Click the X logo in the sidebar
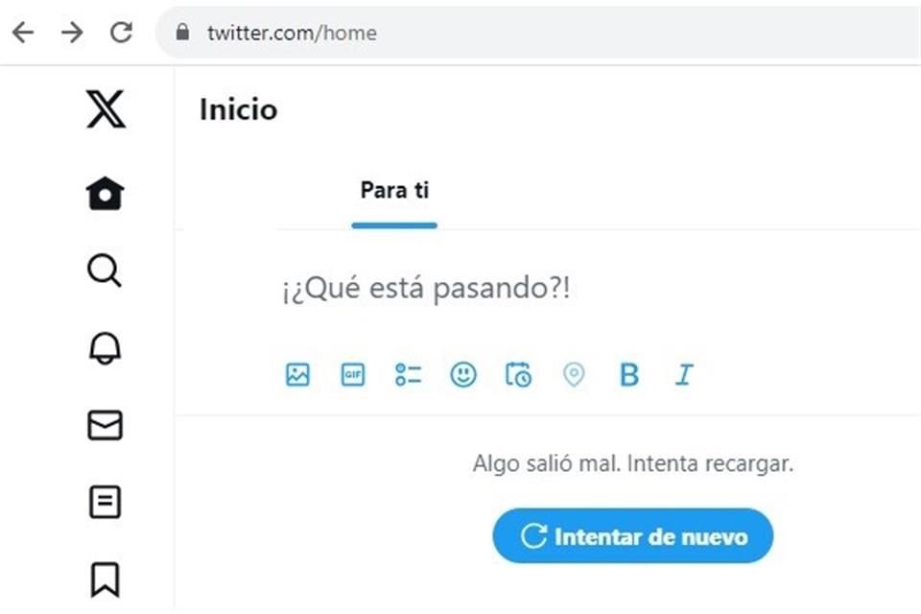Screen dimensions: 921x614 [x=105, y=110]
